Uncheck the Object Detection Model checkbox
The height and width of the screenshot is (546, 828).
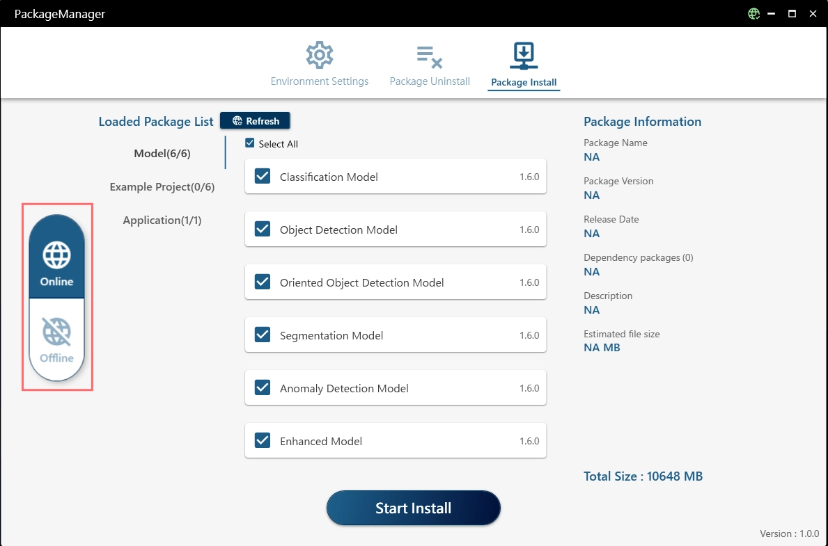[263, 228]
